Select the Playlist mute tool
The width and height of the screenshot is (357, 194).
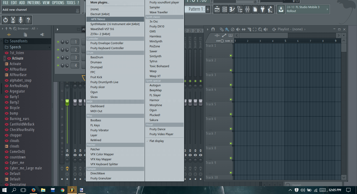click(x=238, y=29)
